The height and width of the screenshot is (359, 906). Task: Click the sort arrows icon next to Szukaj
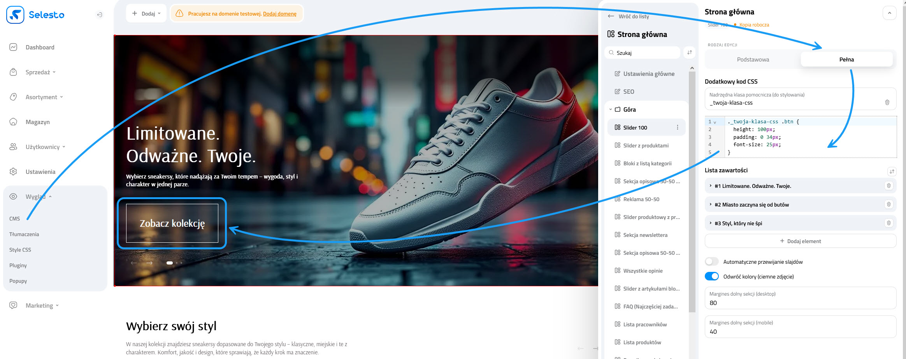pos(689,52)
